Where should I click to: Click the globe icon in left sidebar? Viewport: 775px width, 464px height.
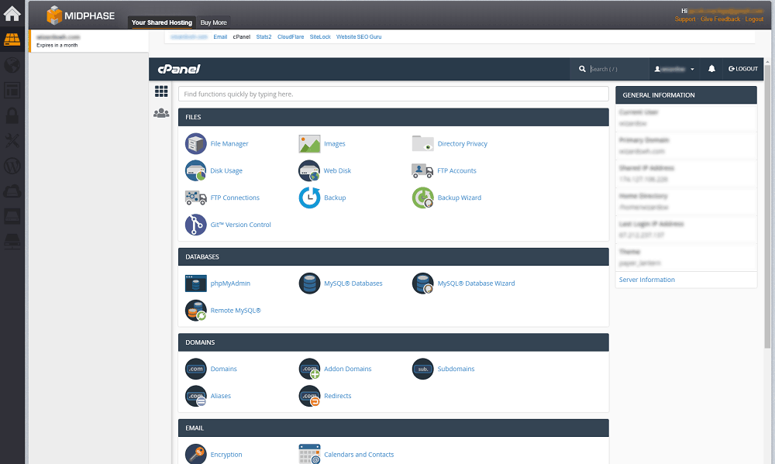click(x=12, y=65)
